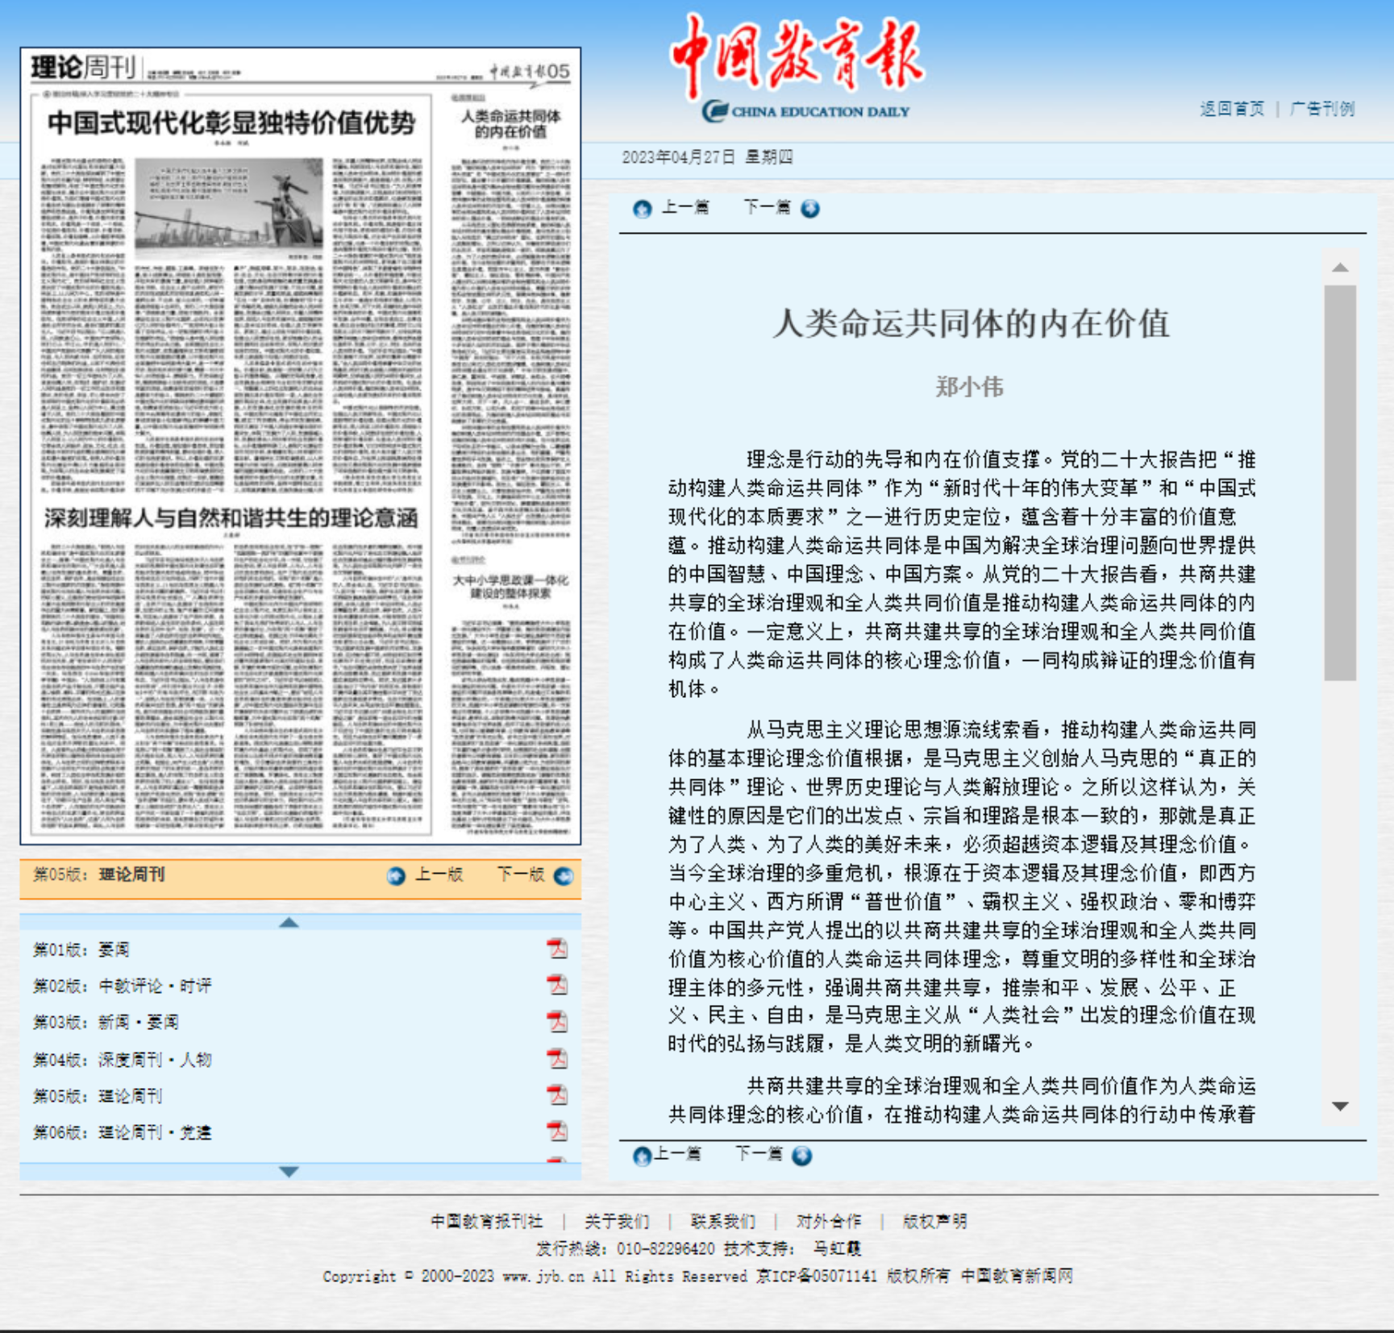Click the article scrollbar thumb
This screenshot has width=1394, height=1333.
click(x=1340, y=483)
